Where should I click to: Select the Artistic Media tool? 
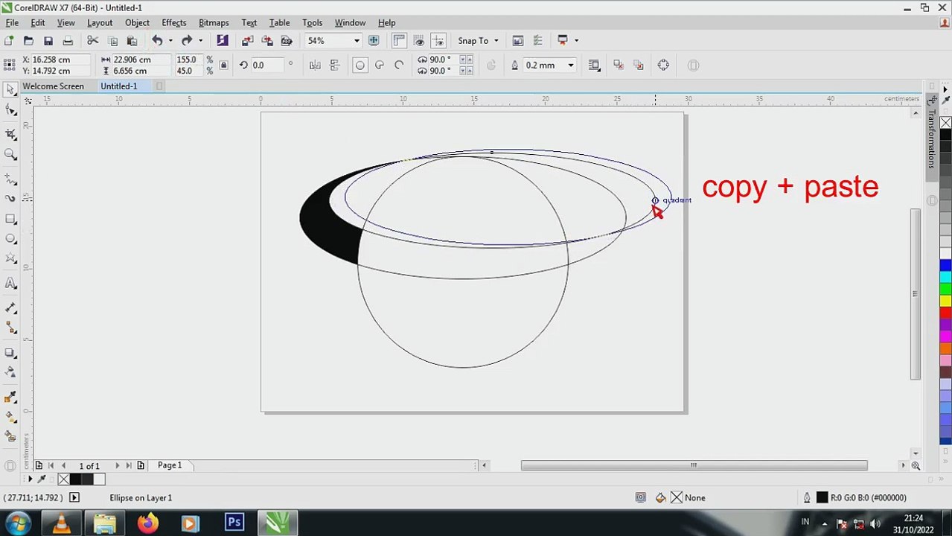(x=10, y=199)
